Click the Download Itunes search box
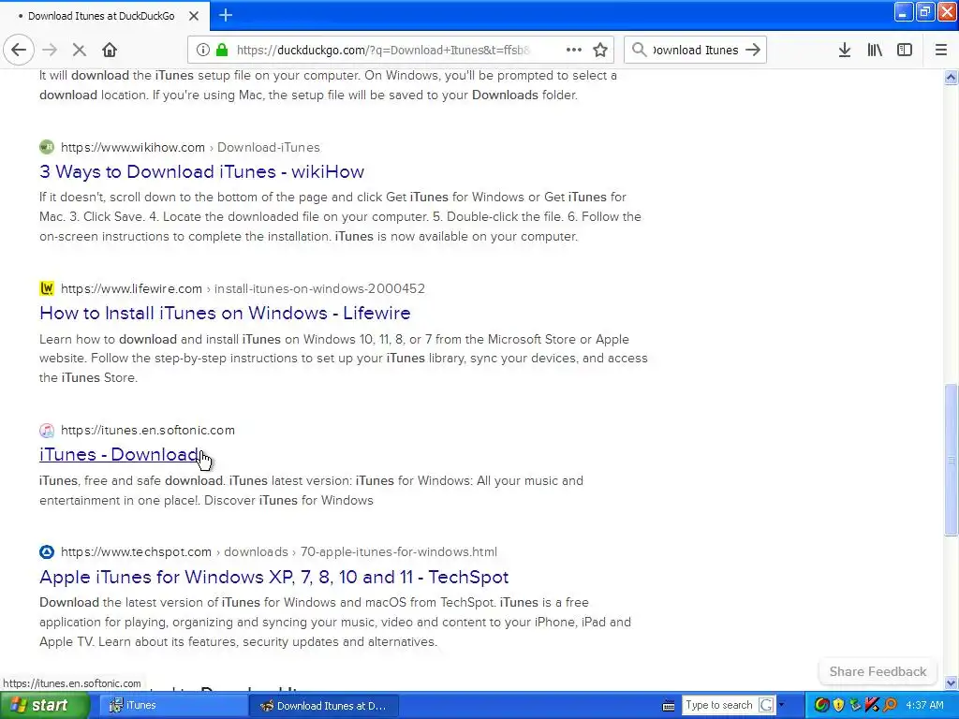Screen dimensions: 959x719 click(696, 51)
